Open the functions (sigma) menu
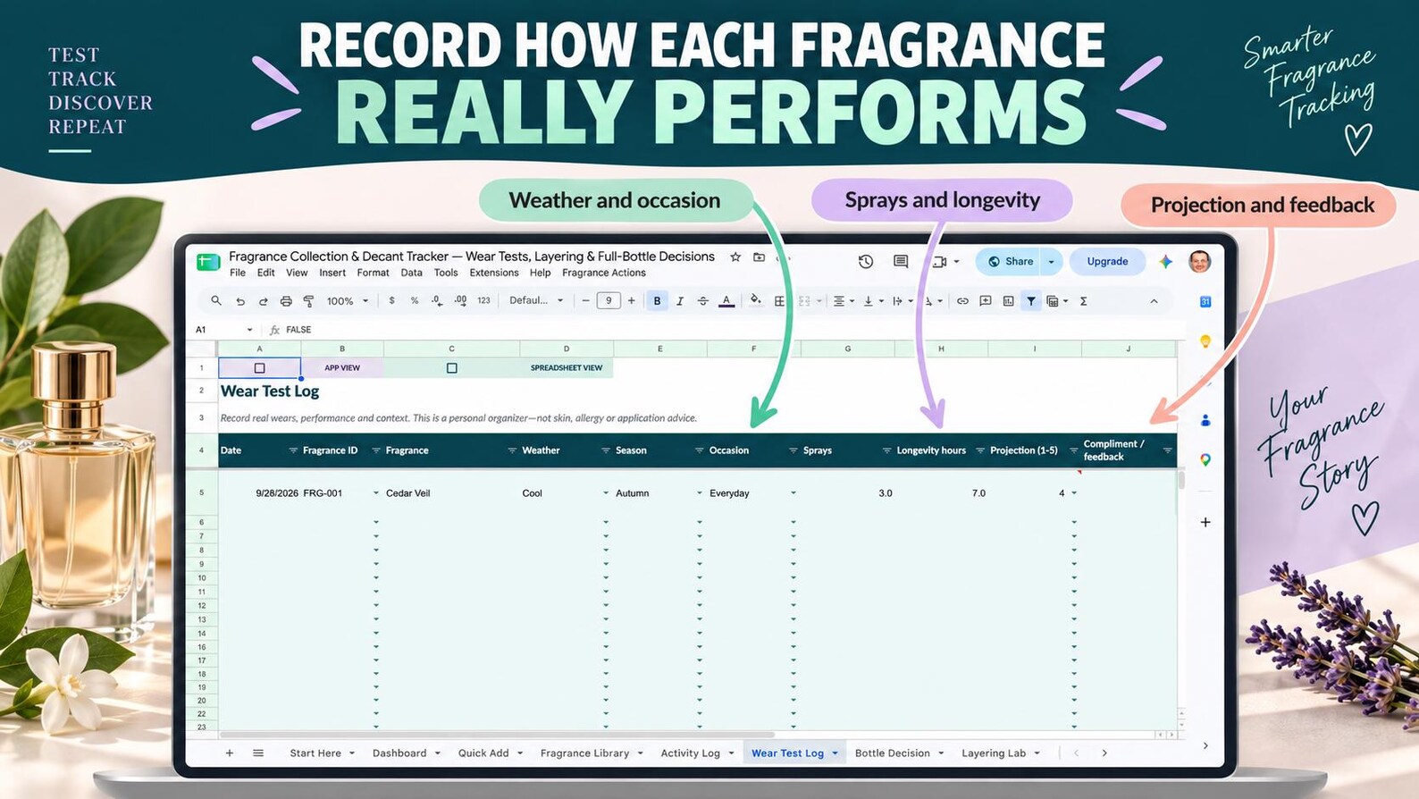1419x799 pixels. click(1083, 301)
